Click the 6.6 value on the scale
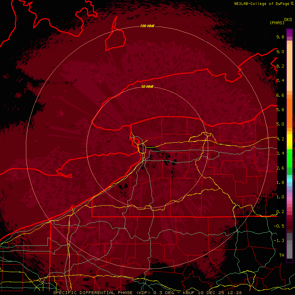This screenshot has height=295, width=295. [x=280, y=95]
